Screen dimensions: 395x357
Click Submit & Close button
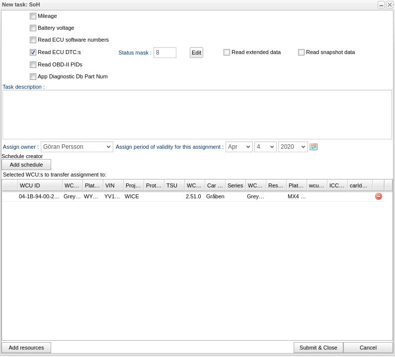[x=318, y=348]
